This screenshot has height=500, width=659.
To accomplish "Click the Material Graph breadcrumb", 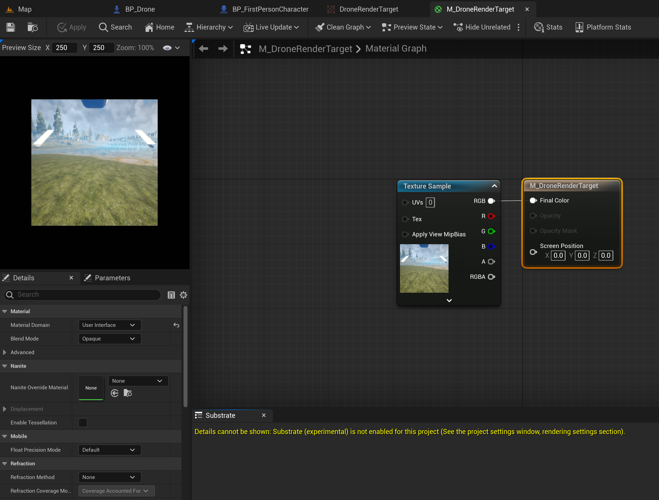I will 396,48.
